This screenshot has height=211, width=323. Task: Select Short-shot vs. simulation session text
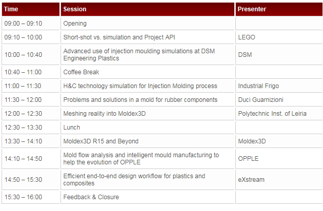point(119,37)
